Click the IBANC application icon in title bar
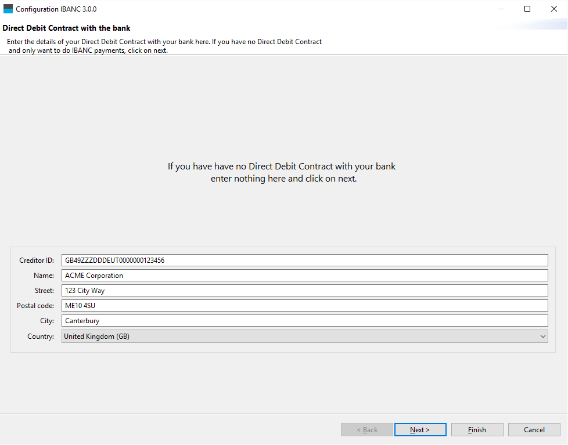Screen dimensions: 568x445 (8, 9)
